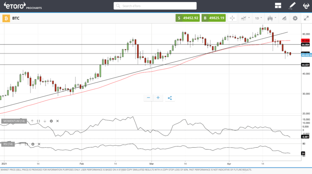Click the share chart icon
Image resolution: width=312 pixels, height=174 pixels.
(x=169, y=98)
